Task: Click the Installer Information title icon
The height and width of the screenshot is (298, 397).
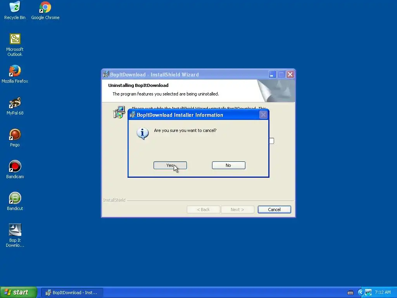Action: coord(133,115)
